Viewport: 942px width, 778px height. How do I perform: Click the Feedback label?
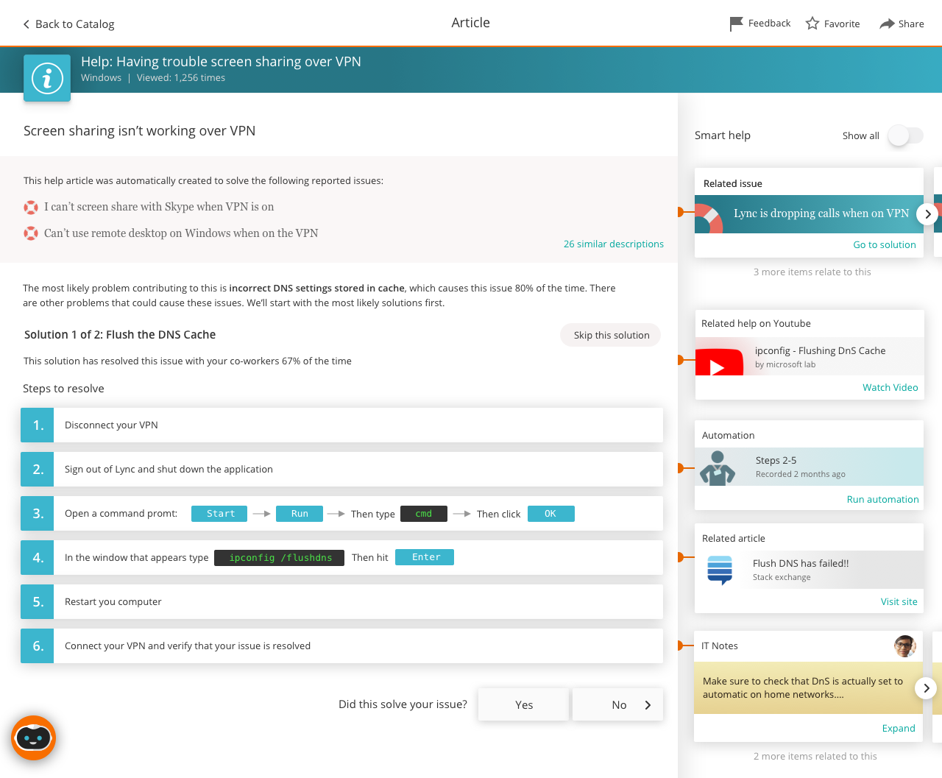tap(769, 24)
